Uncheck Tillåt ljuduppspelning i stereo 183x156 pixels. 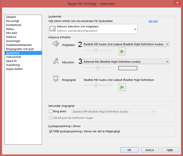coord(51,131)
